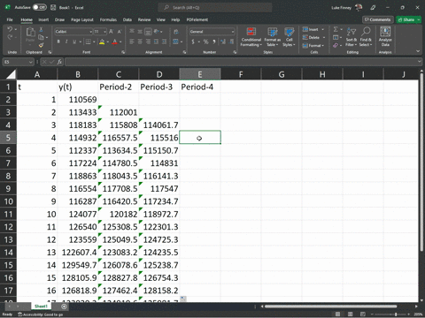Open the Formulas ribbon tab
The width and height of the screenshot is (425, 318).
point(108,19)
